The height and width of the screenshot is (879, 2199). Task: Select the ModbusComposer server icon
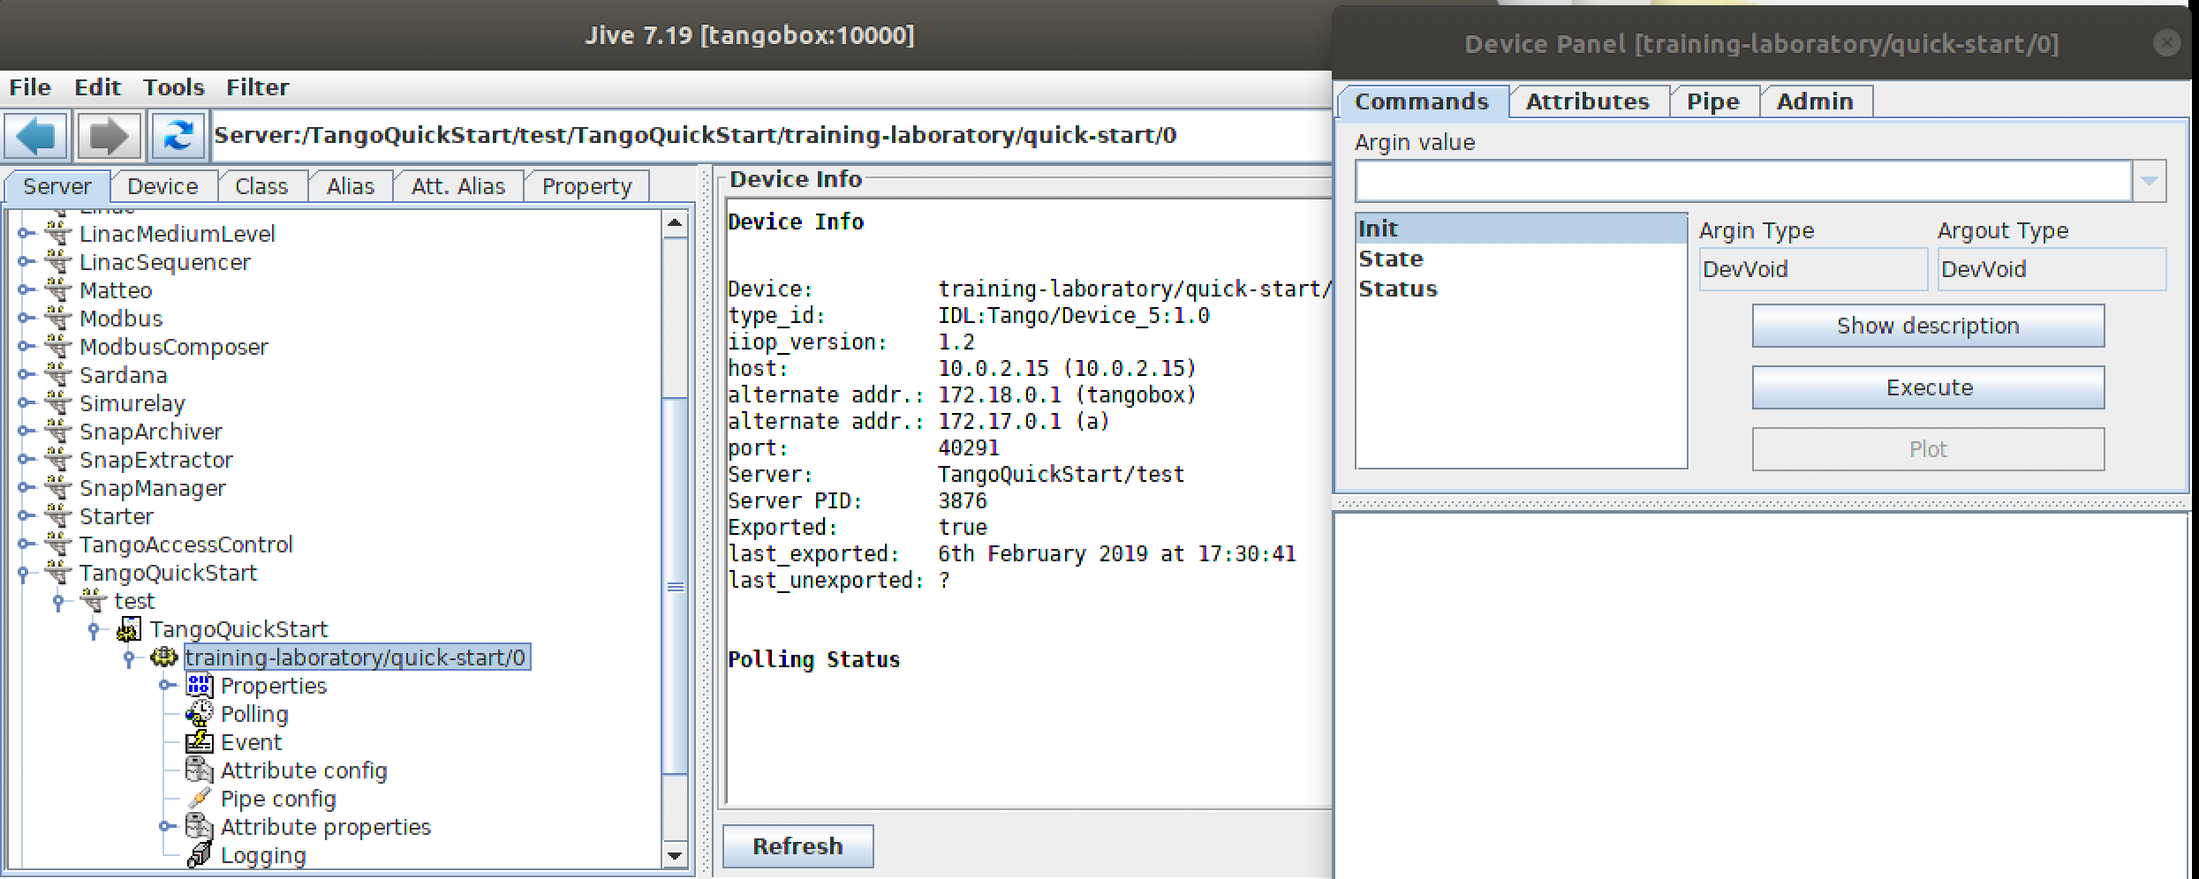[x=58, y=347]
